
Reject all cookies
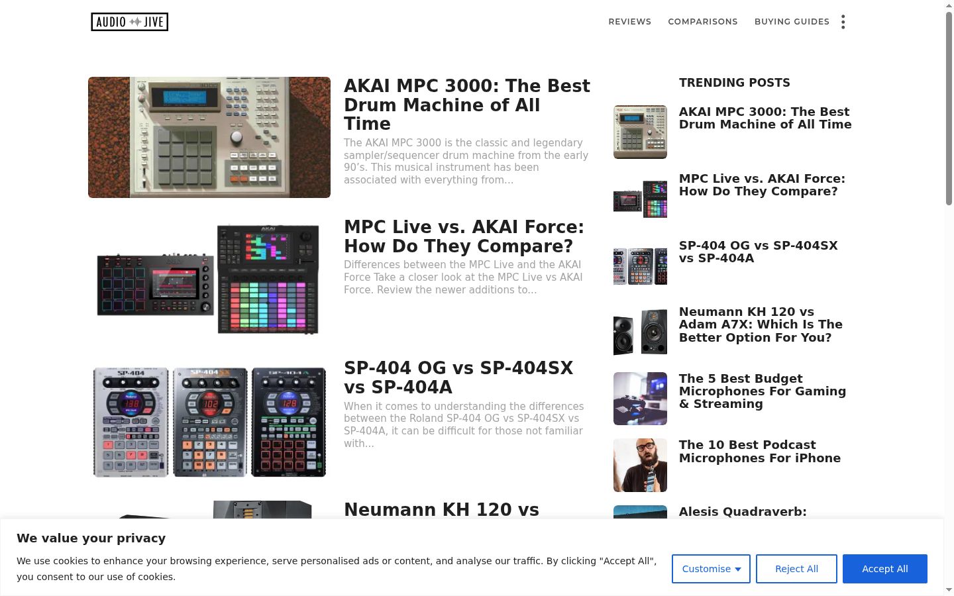click(x=796, y=569)
